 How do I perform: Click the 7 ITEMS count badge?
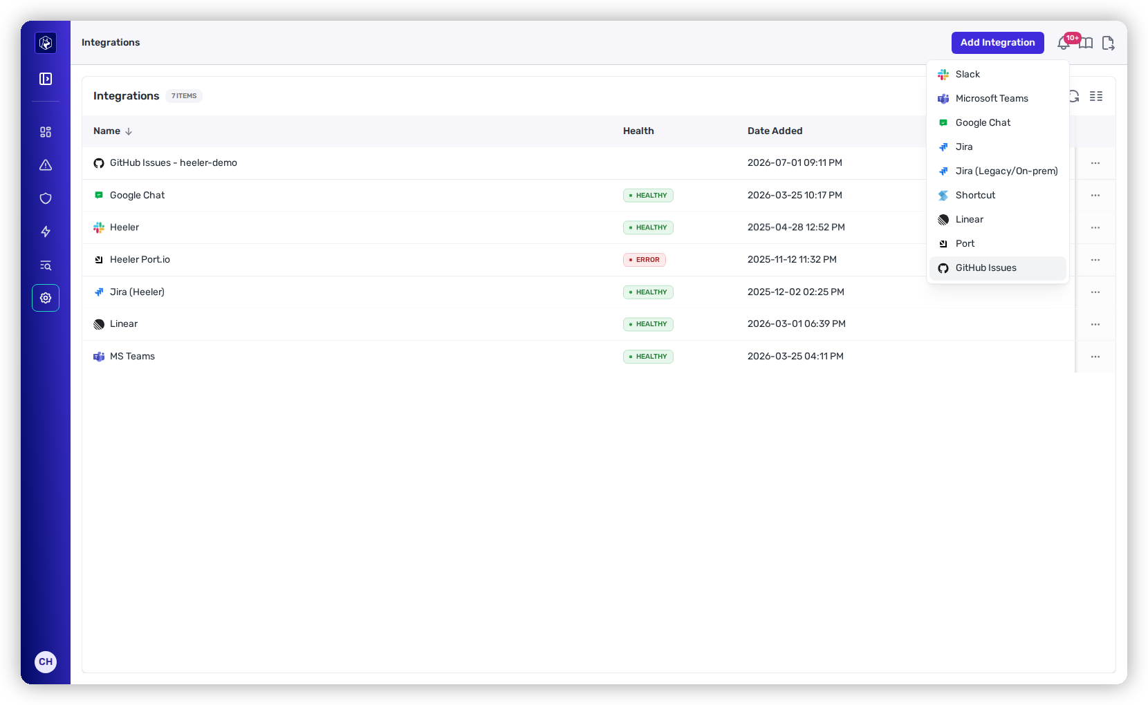[184, 96]
